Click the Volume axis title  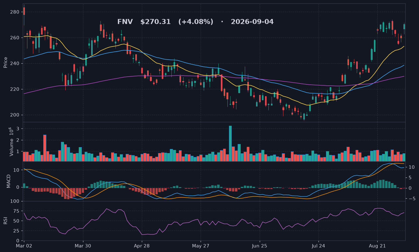(11, 142)
